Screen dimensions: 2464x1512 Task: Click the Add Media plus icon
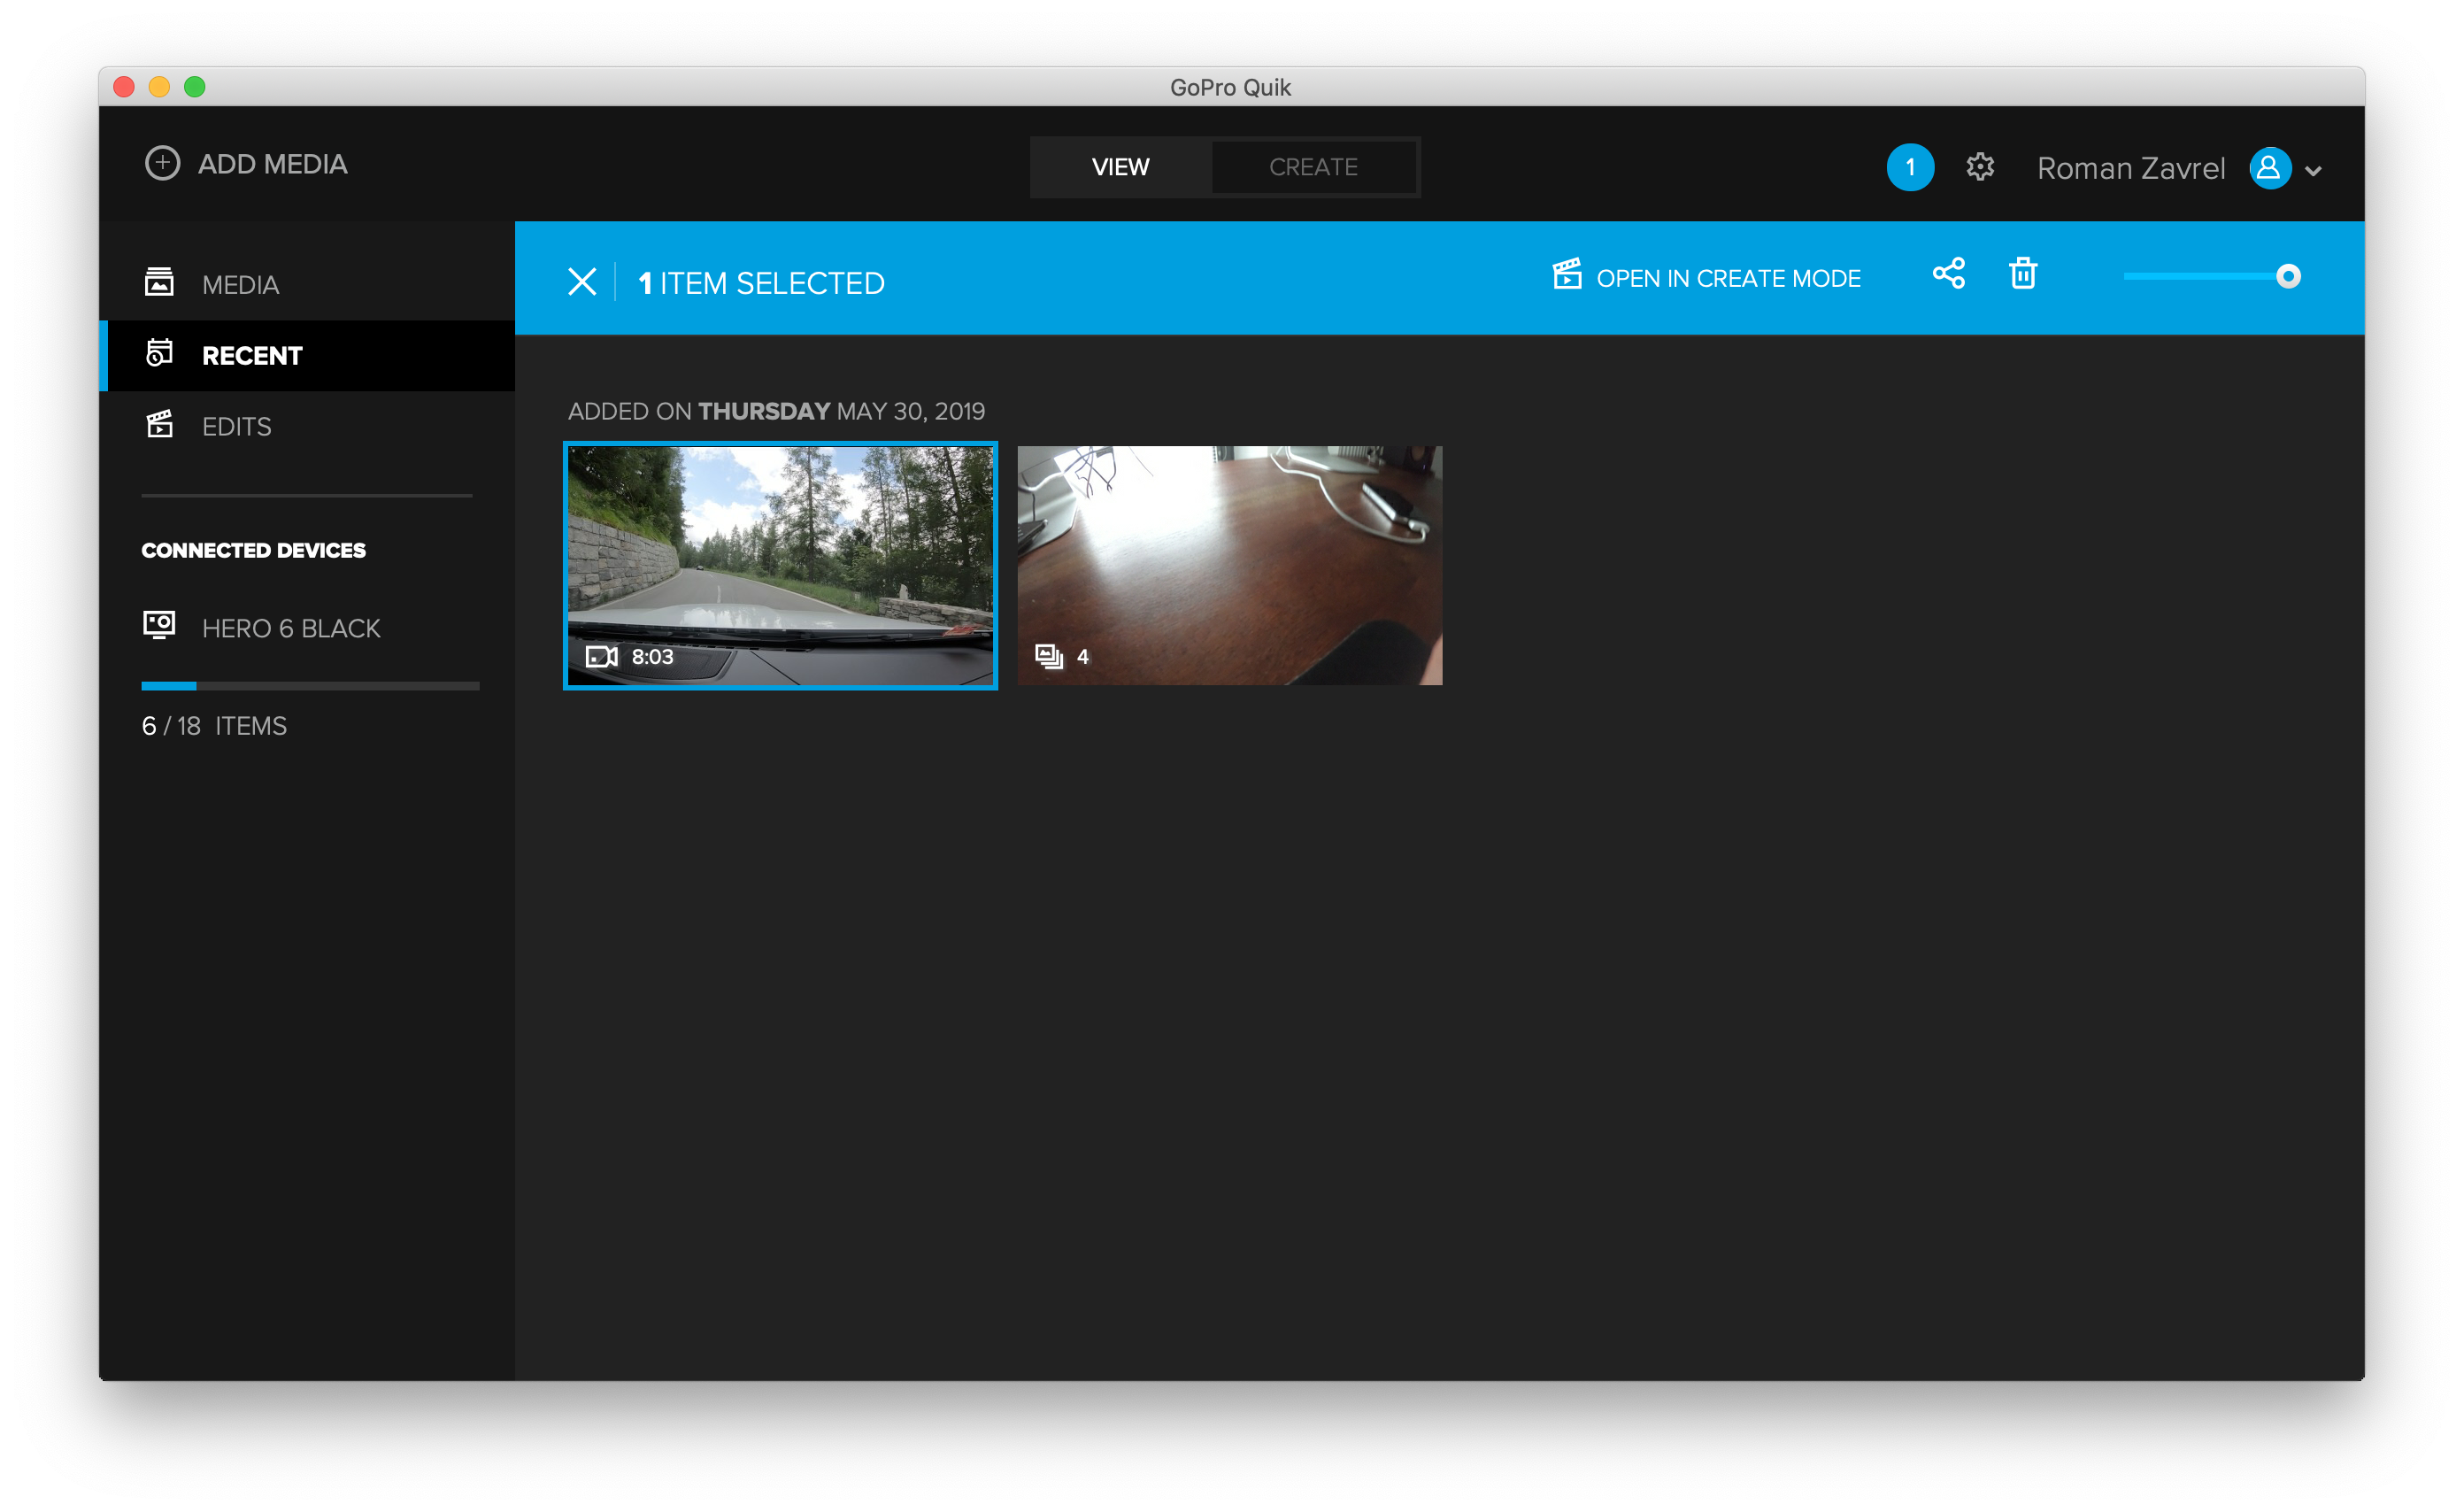point(162,163)
